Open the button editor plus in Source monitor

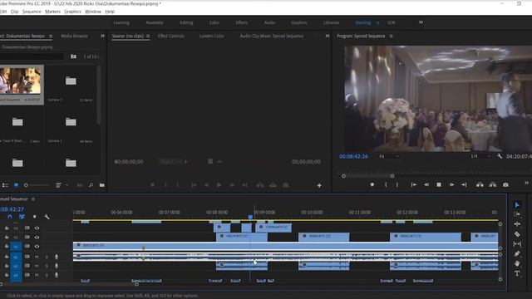319,185
